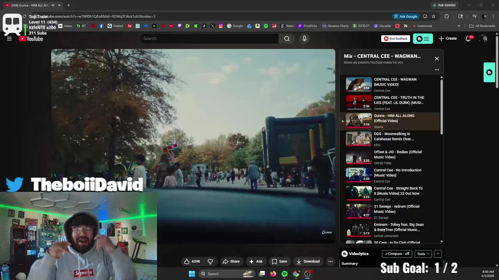Open the Instagram bookmark icon
This screenshot has width=499, height=280.
221,26
